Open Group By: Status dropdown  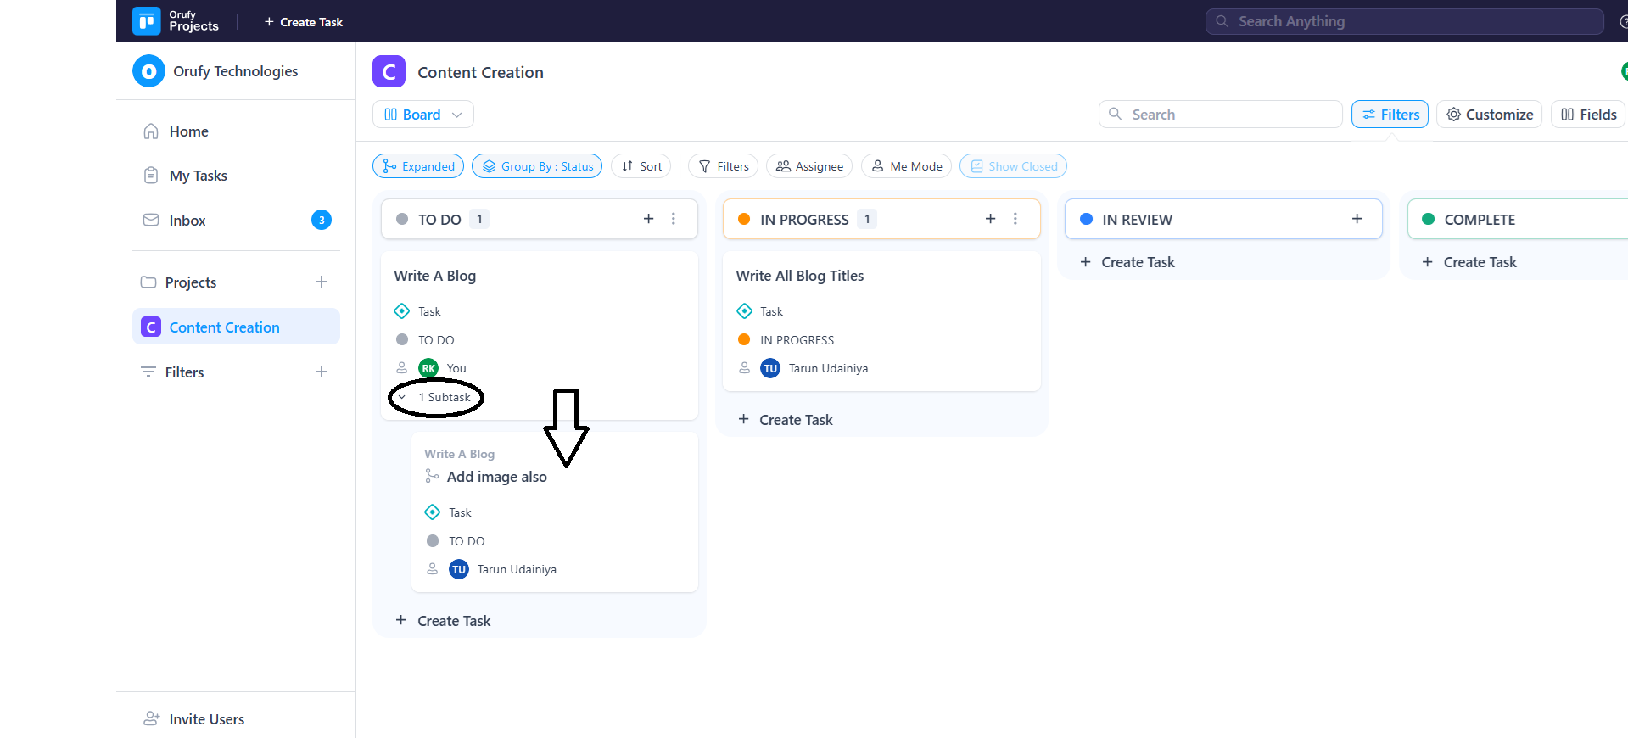[x=537, y=166]
